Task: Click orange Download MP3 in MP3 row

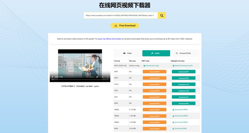Action: click(154, 72)
